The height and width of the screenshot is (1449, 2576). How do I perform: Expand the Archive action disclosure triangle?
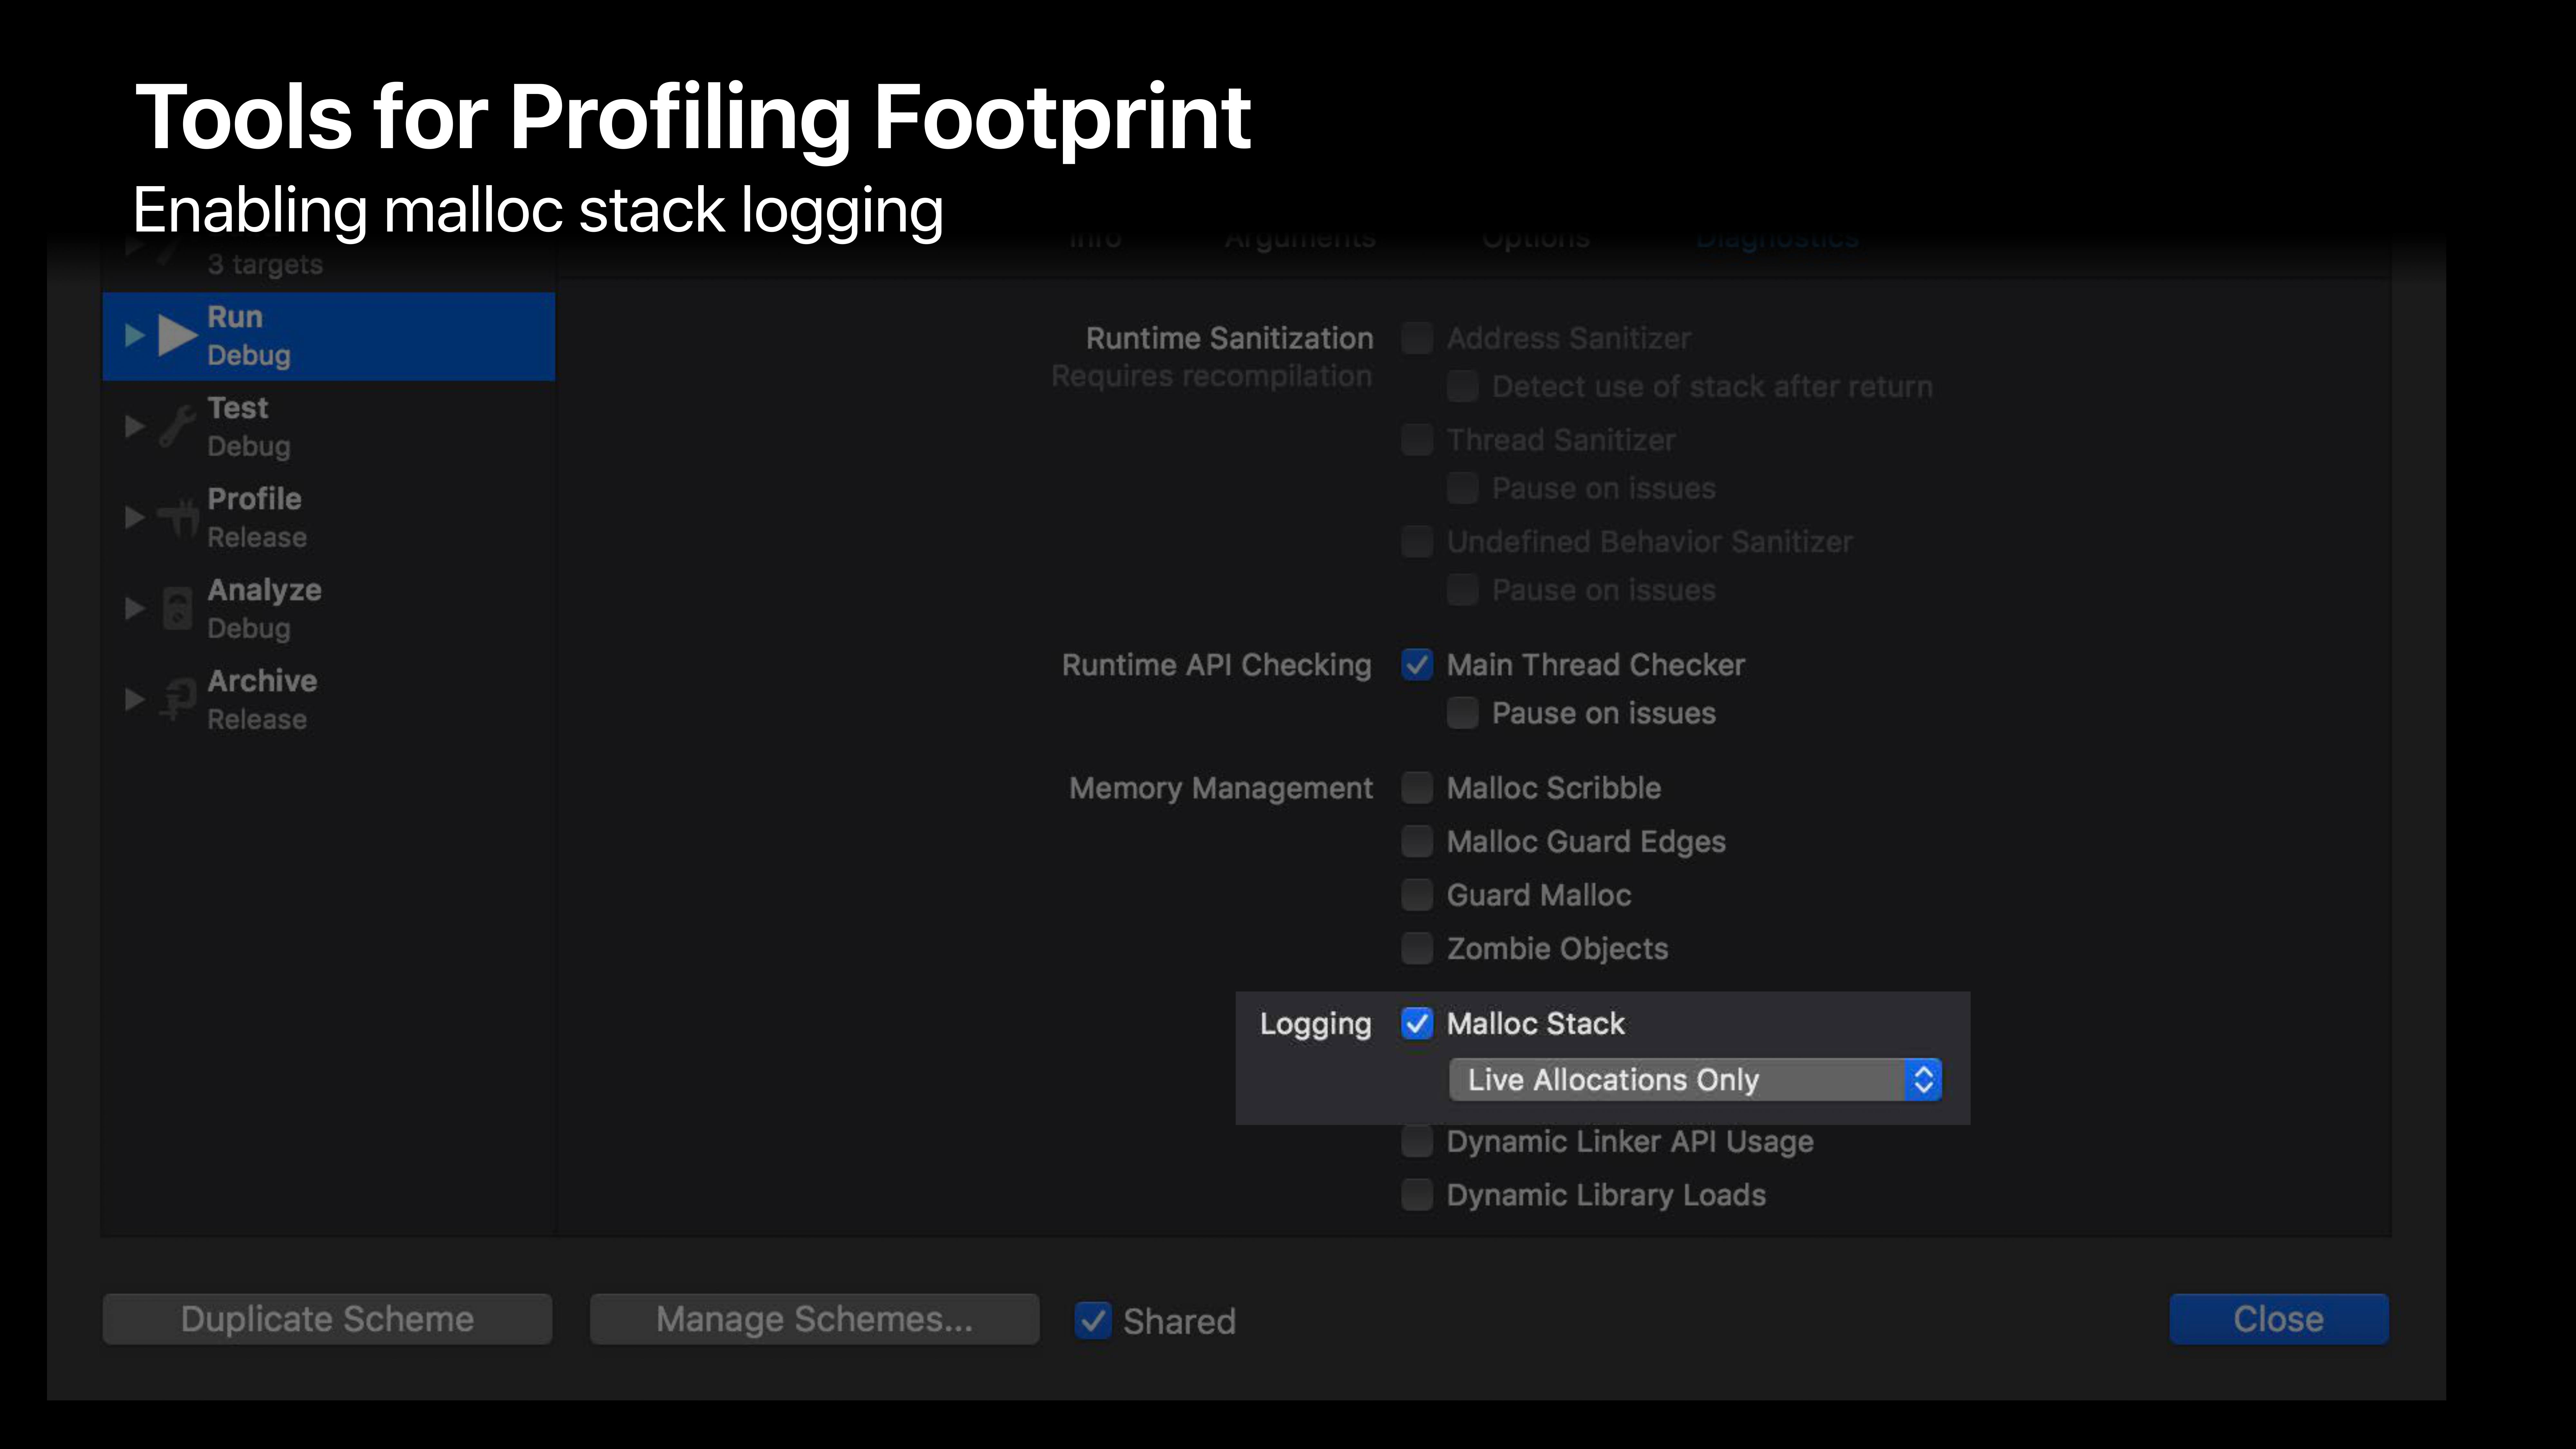click(134, 699)
